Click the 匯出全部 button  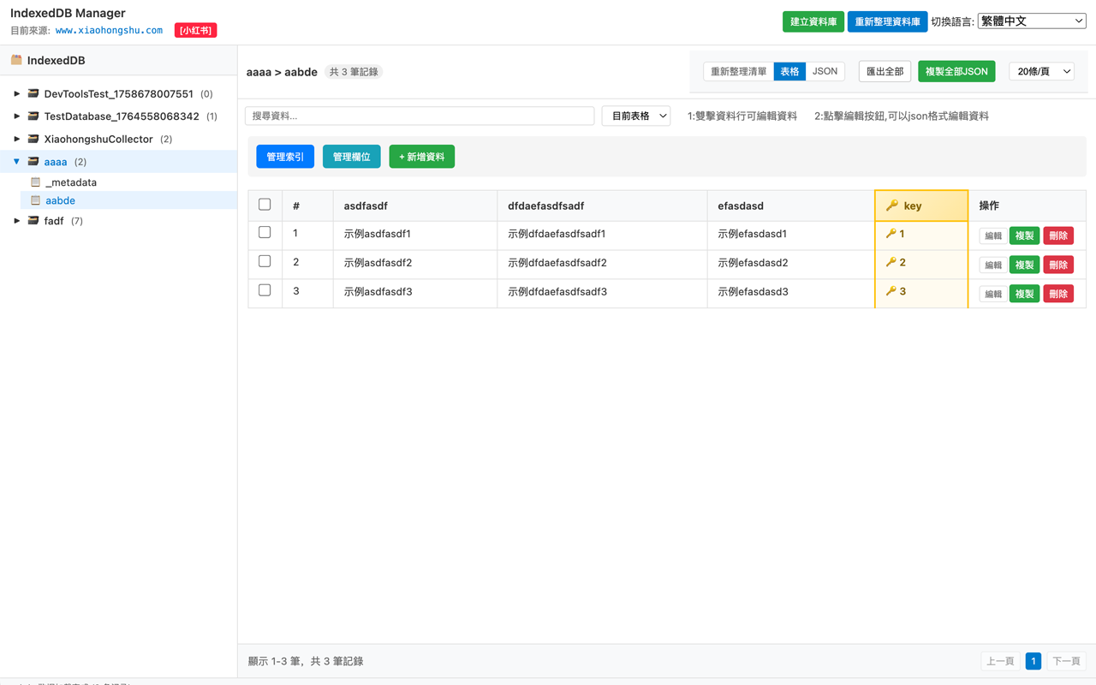tap(885, 72)
